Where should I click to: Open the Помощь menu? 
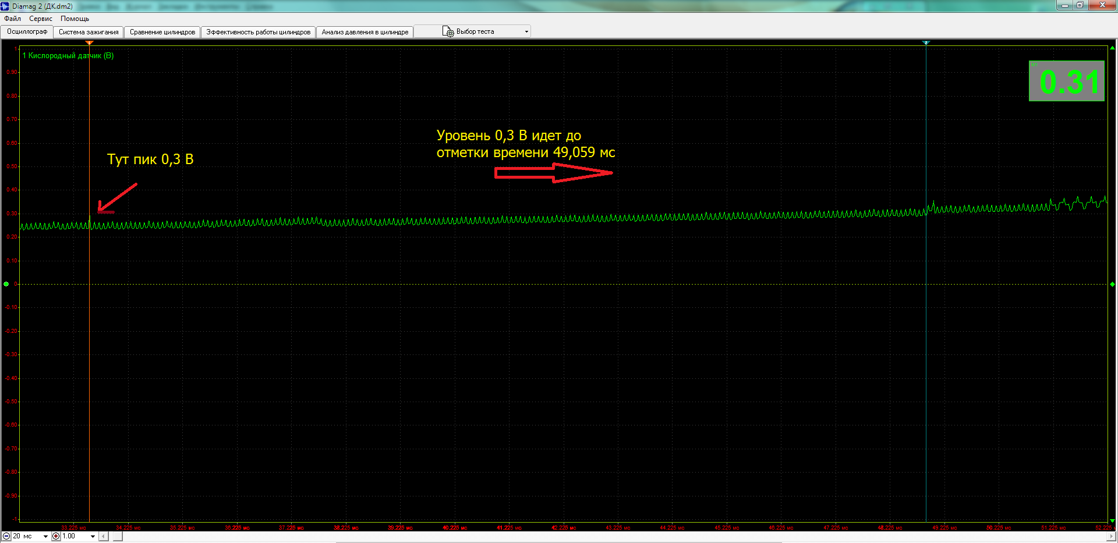(75, 19)
